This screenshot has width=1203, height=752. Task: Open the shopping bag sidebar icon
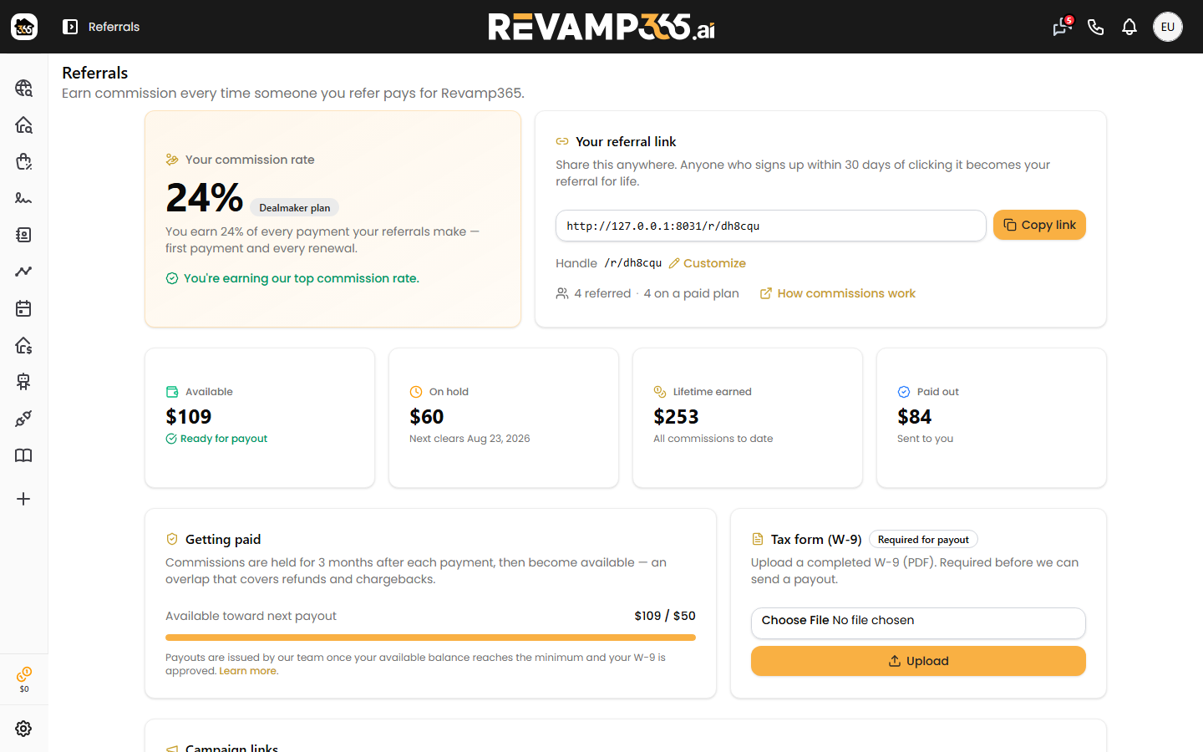(x=23, y=161)
